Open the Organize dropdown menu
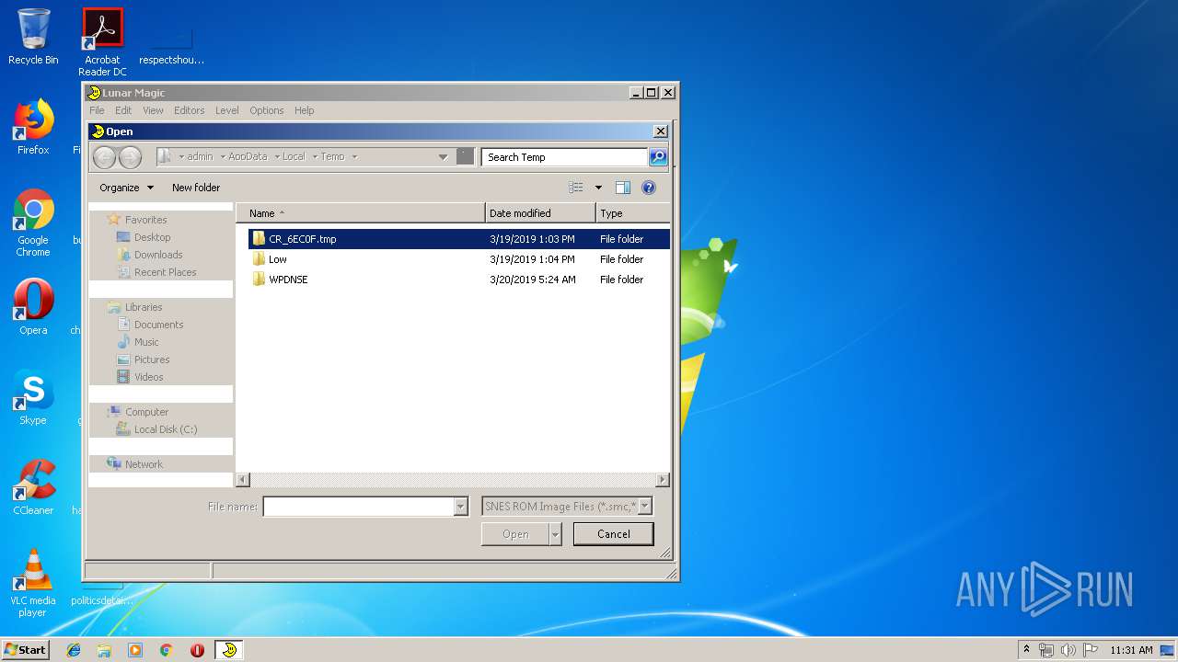The image size is (1178, 662). 127,188
